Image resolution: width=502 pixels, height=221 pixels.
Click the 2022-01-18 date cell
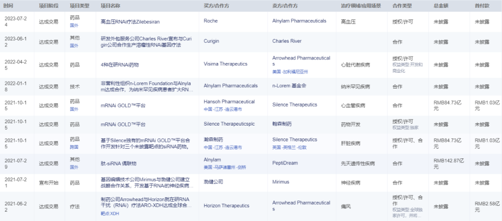(x=15, y=87)
